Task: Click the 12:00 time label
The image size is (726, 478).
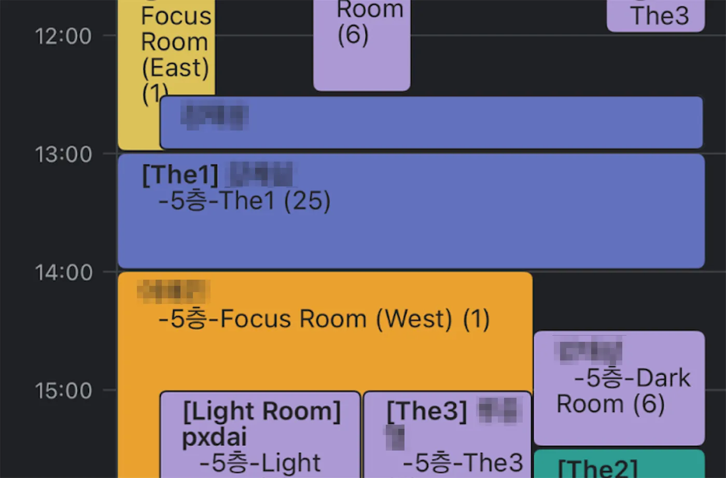Action: coord(63,36)
